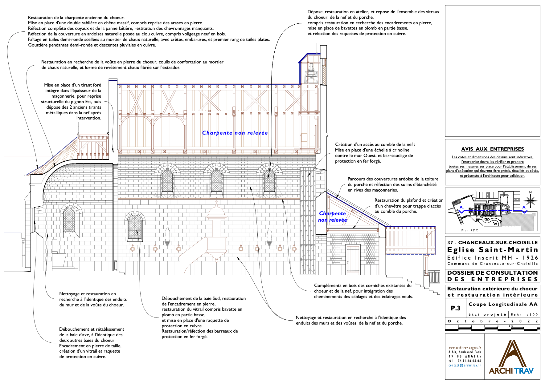This screenshot has width=545, height=384.
Task: Select 'et réfection des raquettes de protection en cuivre.'
Action: (357, 34)
